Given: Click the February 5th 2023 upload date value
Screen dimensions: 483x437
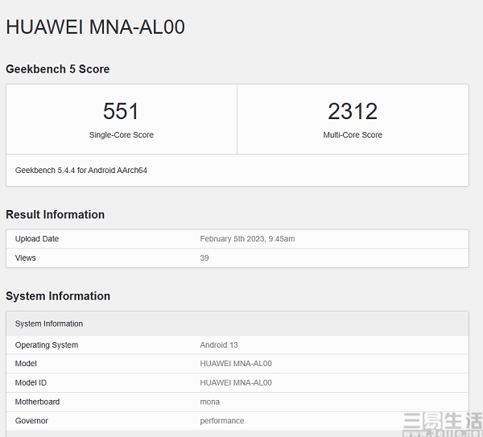Looking at the screenshot, I should [247, 239].
